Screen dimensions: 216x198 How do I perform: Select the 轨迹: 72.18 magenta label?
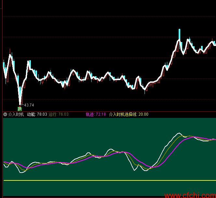(96, 114)
